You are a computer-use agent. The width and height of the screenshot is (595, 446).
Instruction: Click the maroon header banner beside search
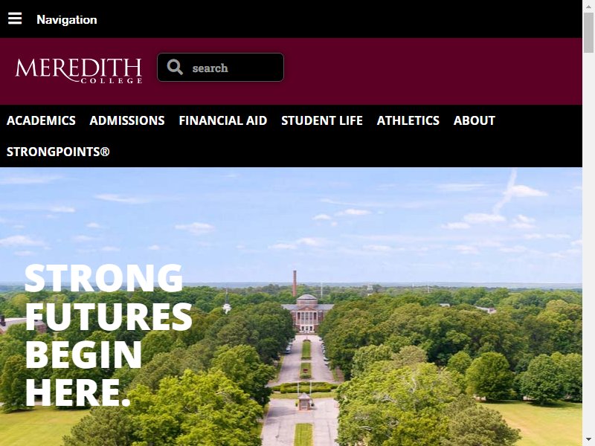(x=433, y=71)
